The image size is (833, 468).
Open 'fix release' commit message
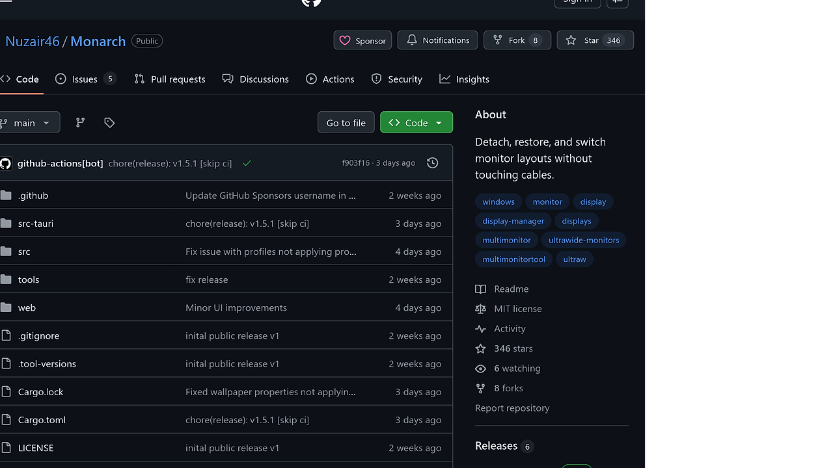tap(207, 279)
